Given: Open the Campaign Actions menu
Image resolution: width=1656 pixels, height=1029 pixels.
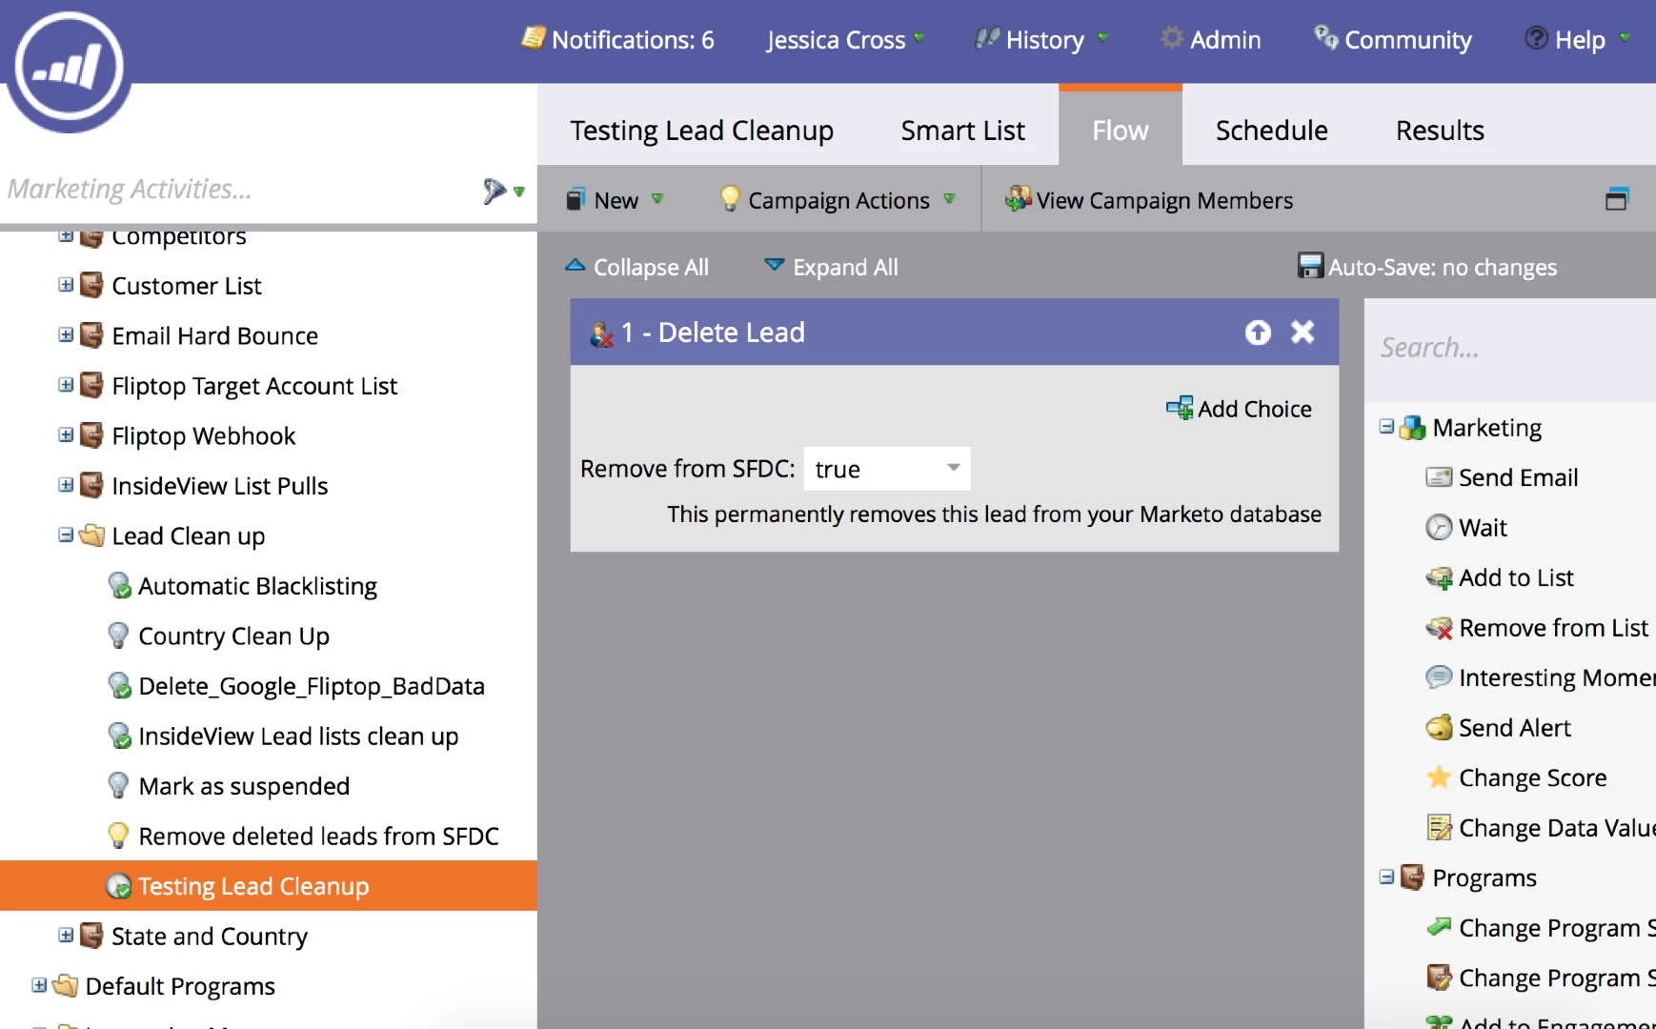Looking at the screenshot, I should click(x=838, y=200).
